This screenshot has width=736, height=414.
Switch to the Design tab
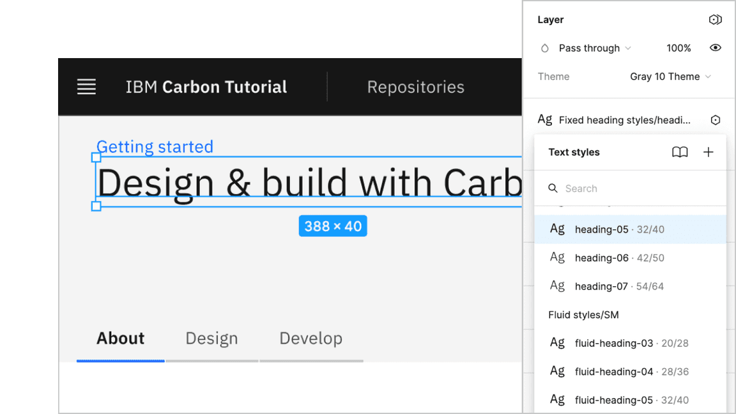tap(211, 338)
